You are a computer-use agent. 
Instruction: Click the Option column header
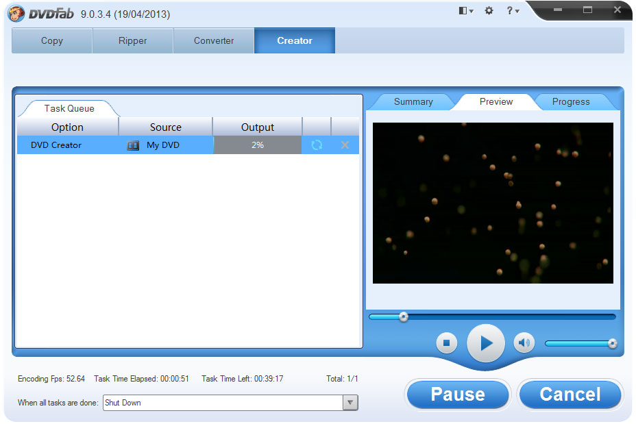point(67,127)
